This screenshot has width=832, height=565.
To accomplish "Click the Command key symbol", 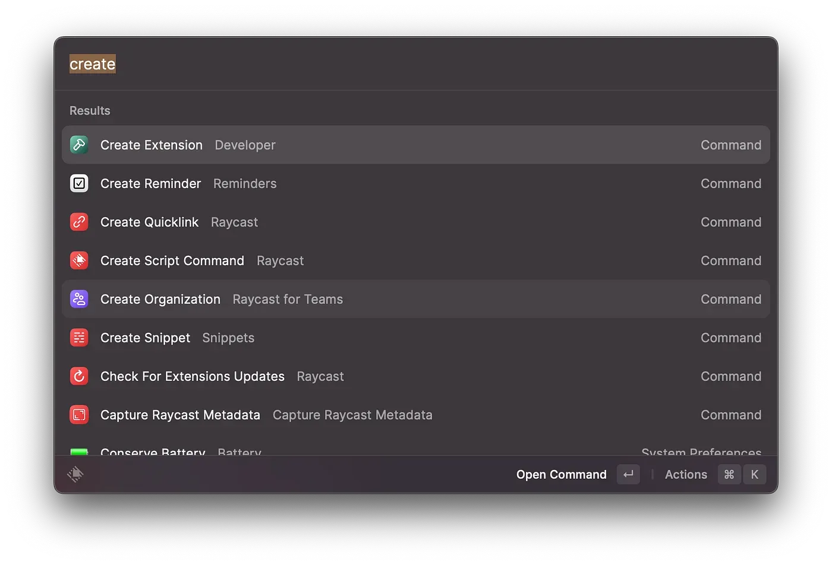I will point(729,474).
